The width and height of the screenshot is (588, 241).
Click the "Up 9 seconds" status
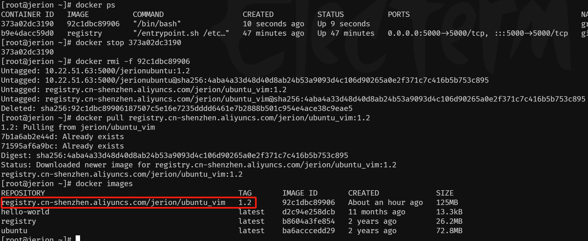click(x=344, y=24)
